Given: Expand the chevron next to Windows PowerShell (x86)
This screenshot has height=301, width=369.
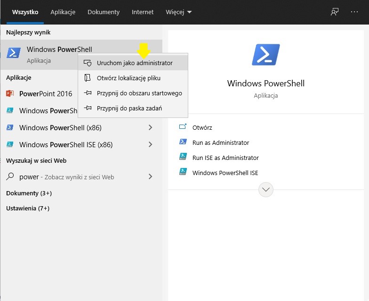Looking at the screenshot, I should 150,127.
